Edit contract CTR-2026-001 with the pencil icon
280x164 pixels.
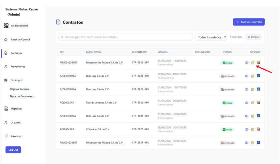click(x=253, y=143)
